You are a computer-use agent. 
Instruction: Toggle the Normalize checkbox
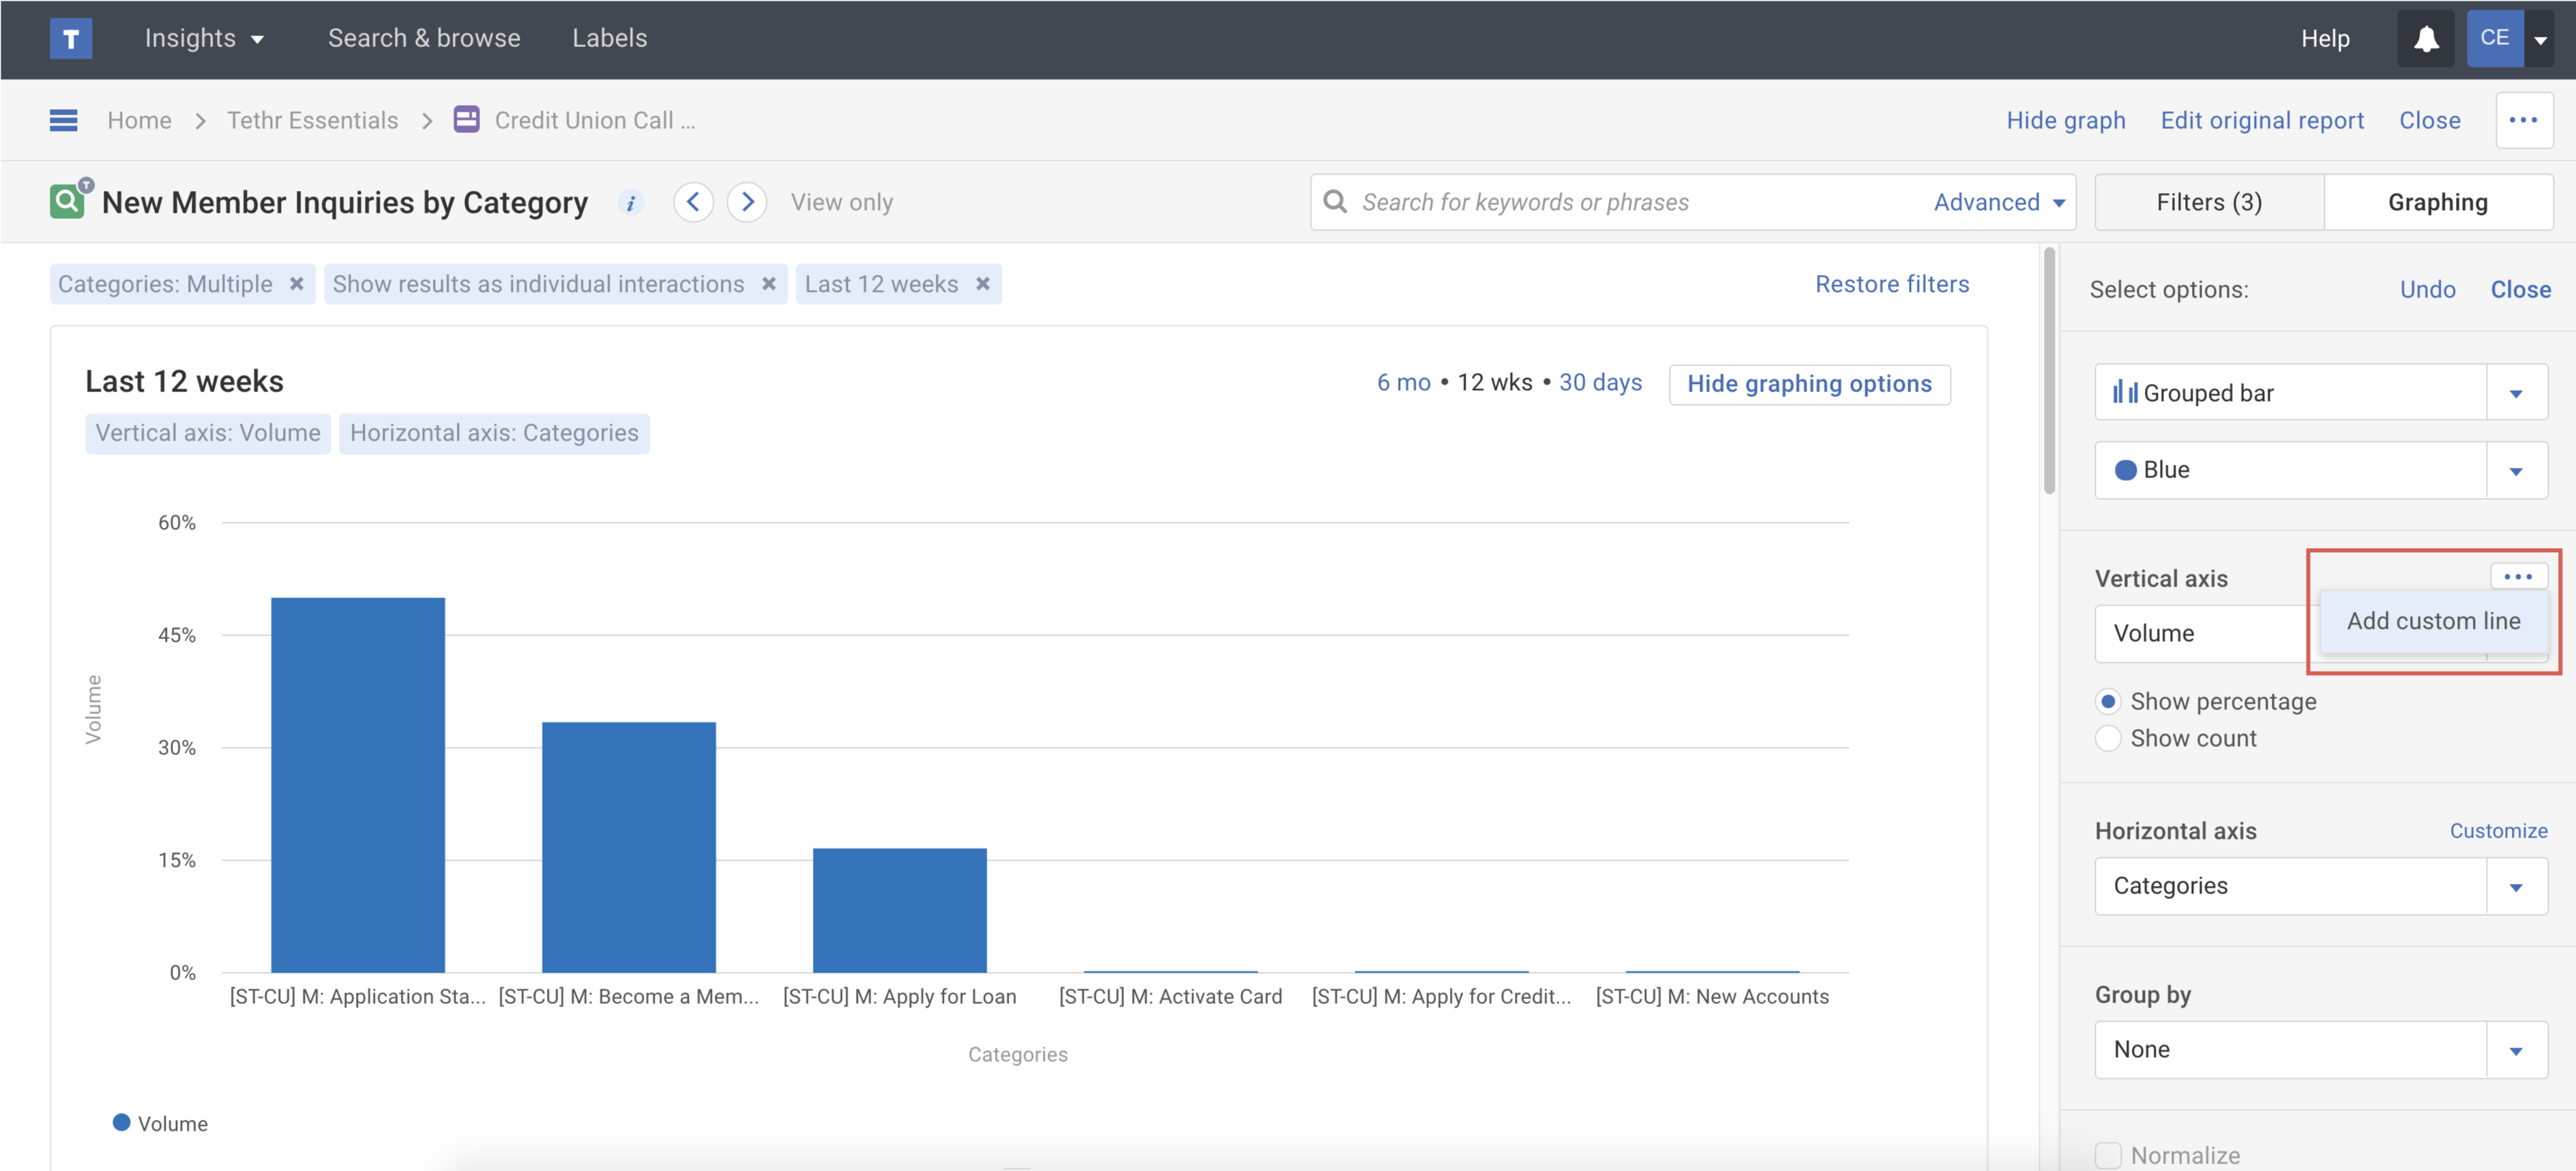[2108, 1155]
